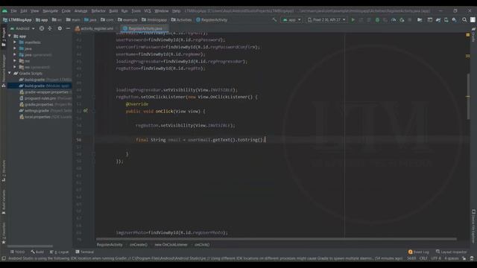Open the TODO tool window
477x268 pixels.
(x=17, y=252)
